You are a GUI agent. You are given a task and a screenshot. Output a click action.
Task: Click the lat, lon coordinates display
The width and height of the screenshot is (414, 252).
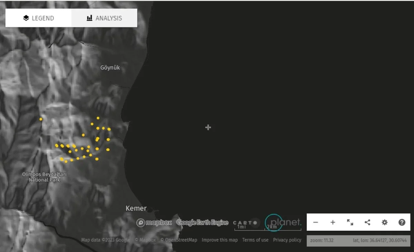(x=379, y=240)
